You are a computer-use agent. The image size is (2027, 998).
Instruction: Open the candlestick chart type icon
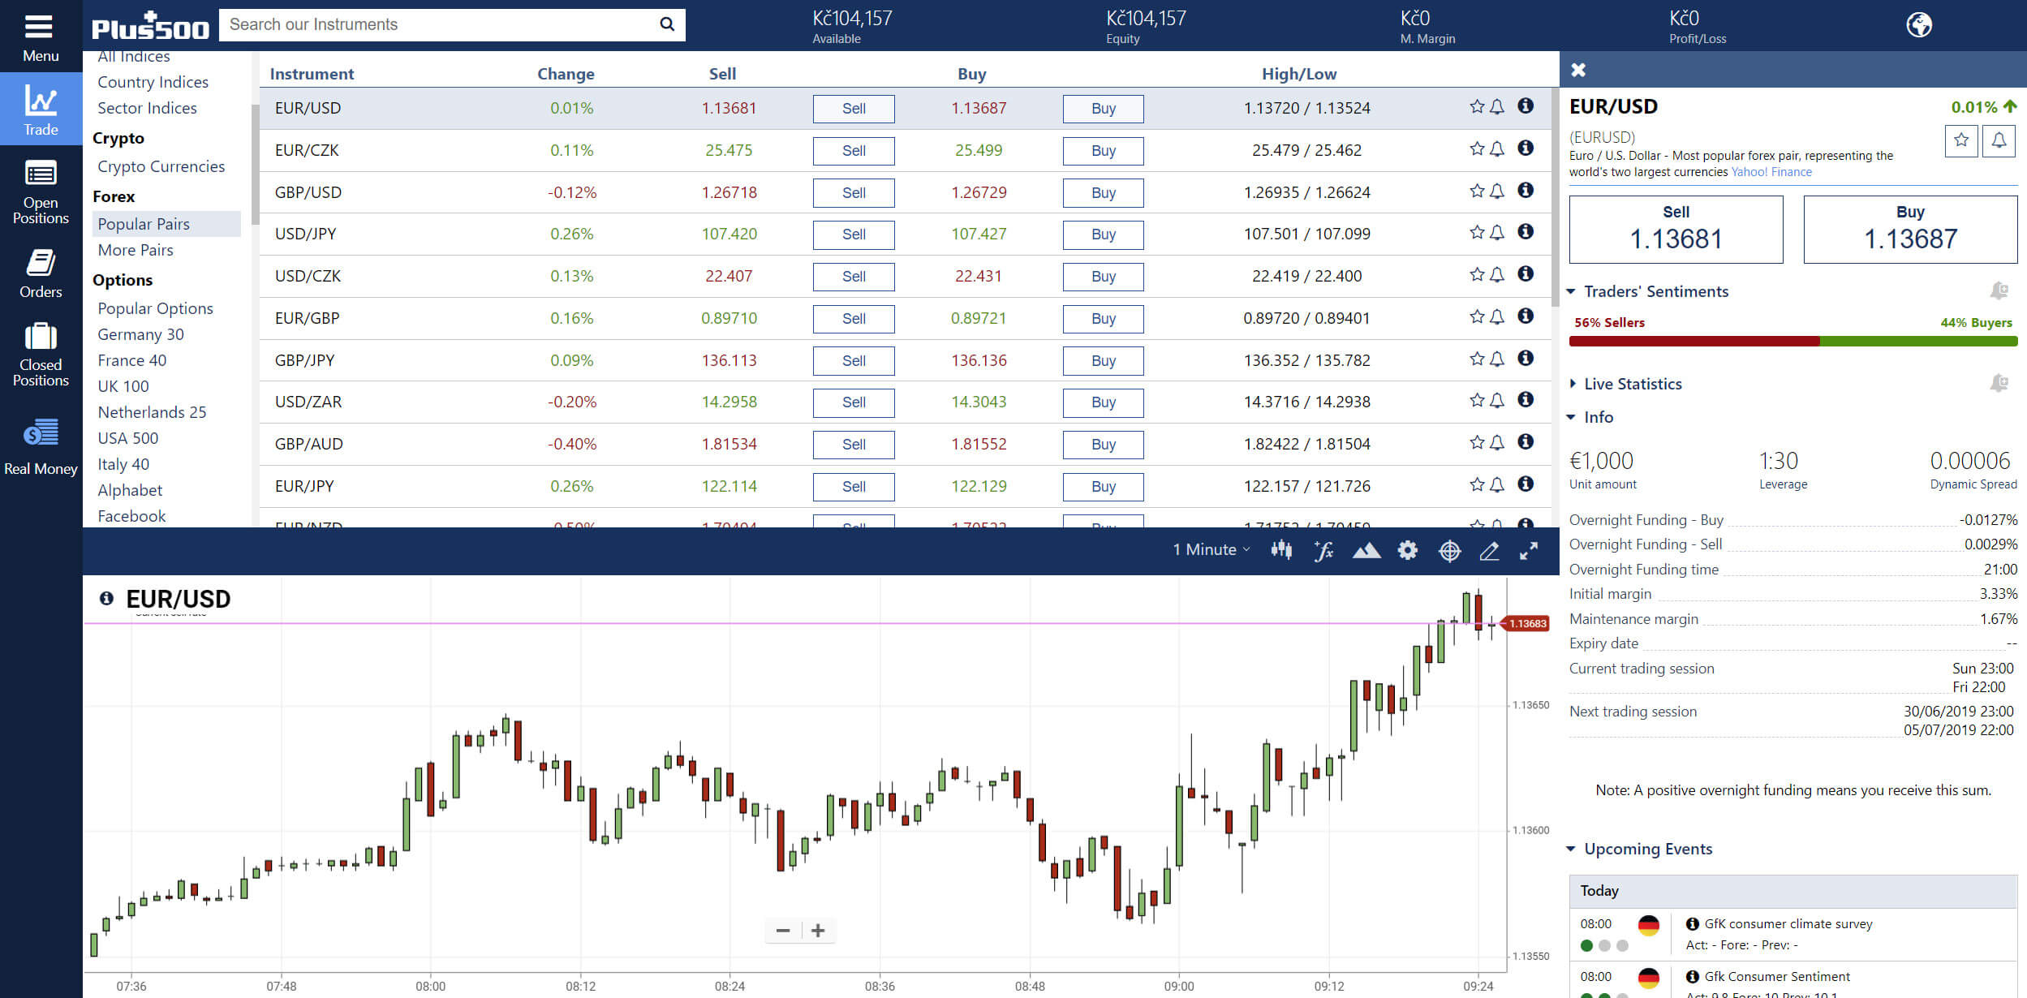point(1281,550)
